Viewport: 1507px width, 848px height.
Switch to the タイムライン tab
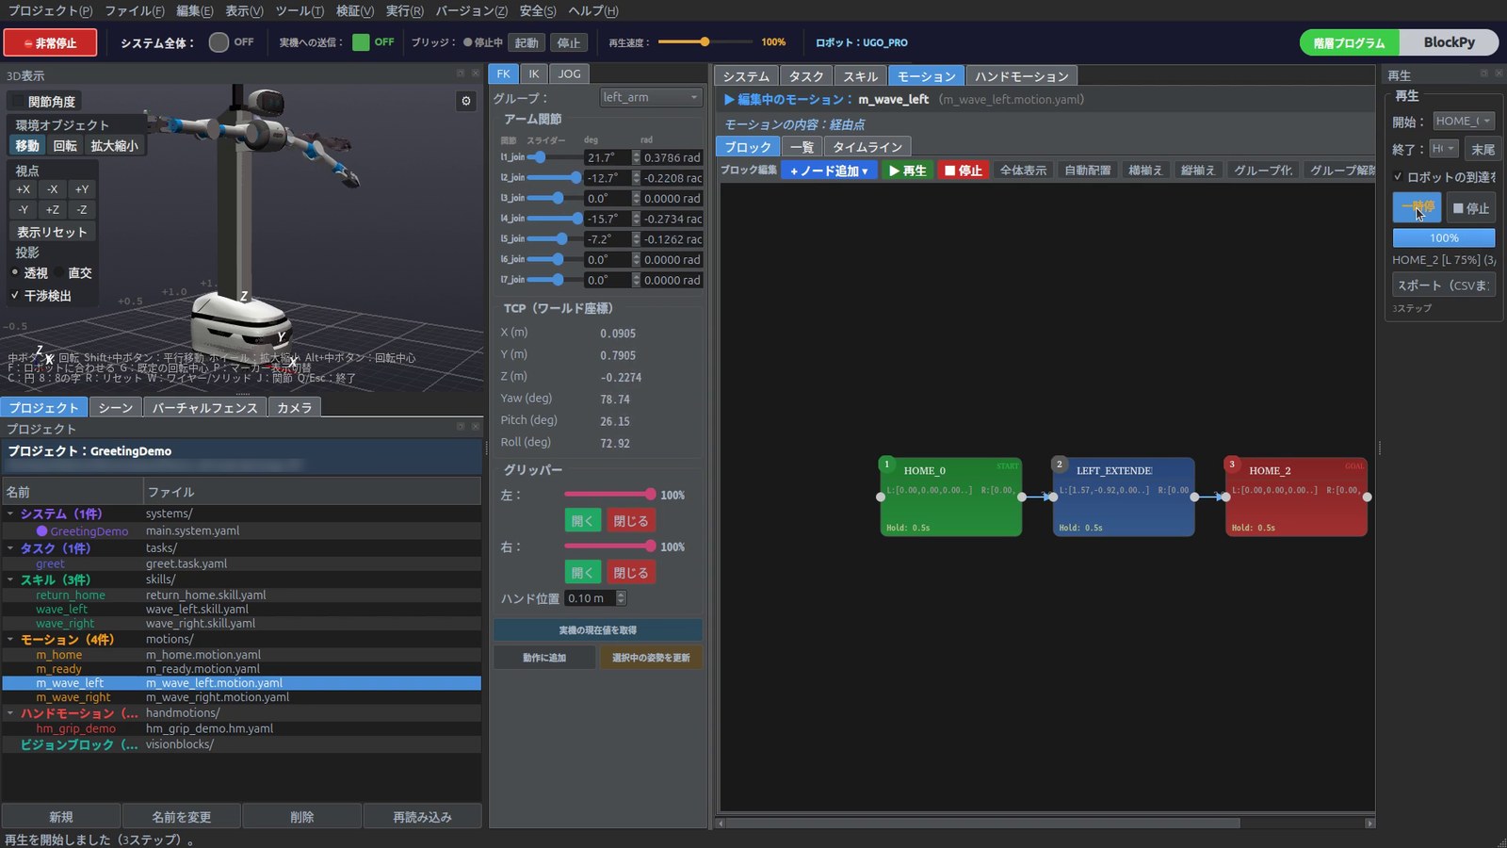(867, 146)
